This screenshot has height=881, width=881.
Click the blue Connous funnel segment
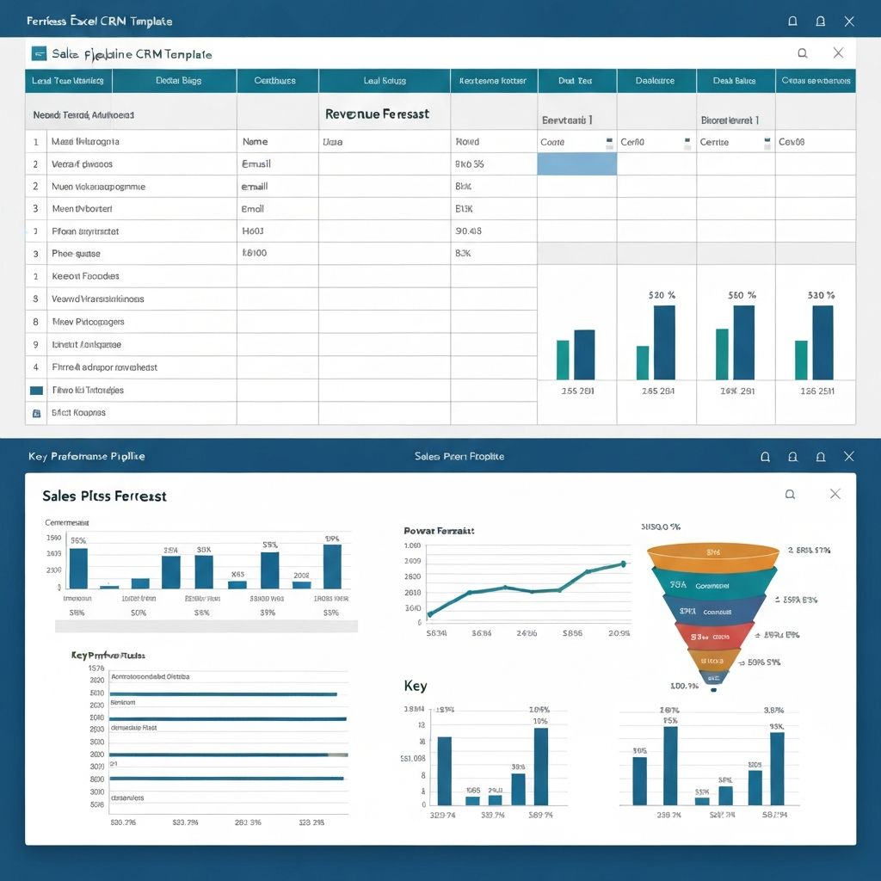(713, 610)
